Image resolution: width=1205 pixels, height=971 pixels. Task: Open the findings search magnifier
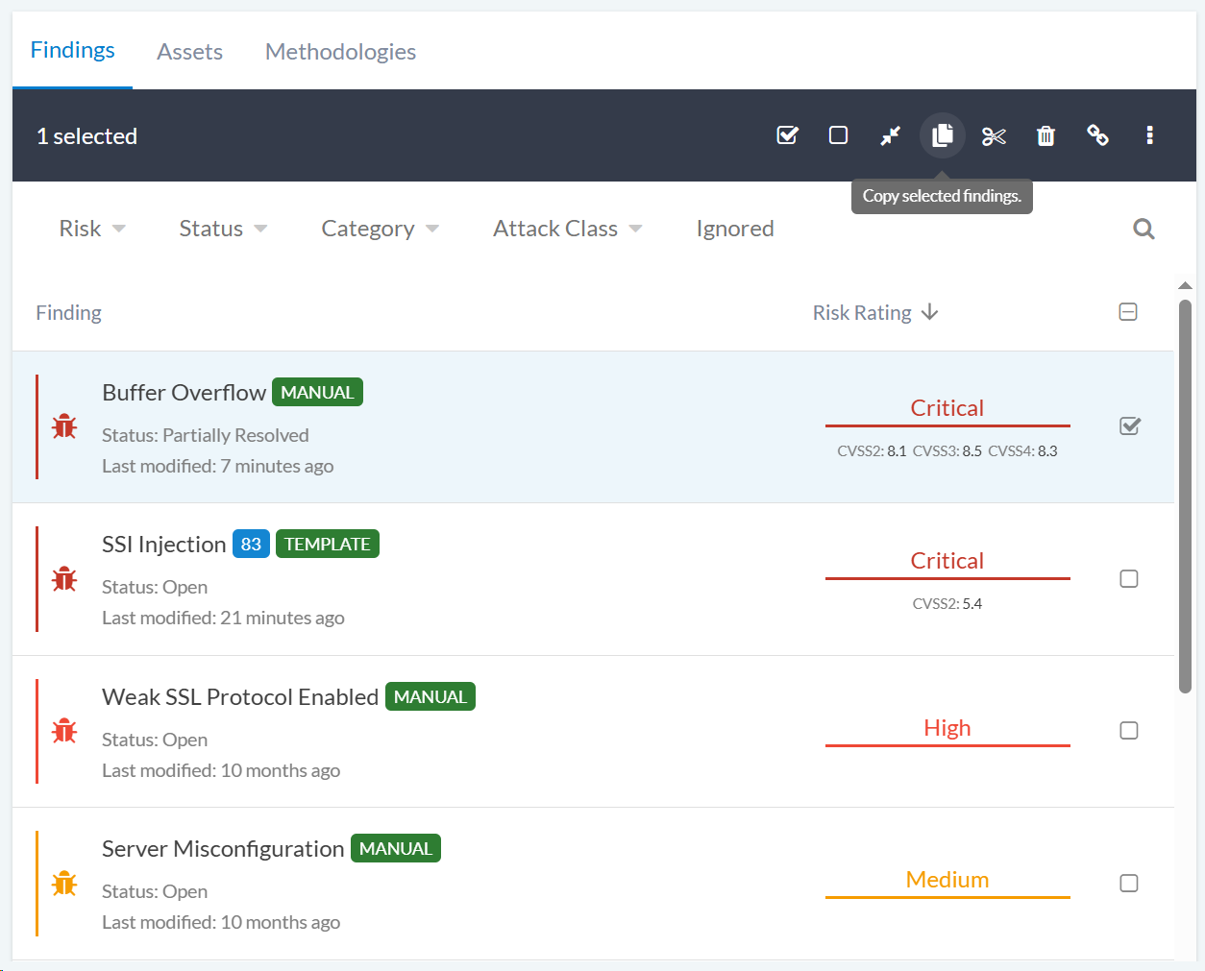pos(1144,229)
